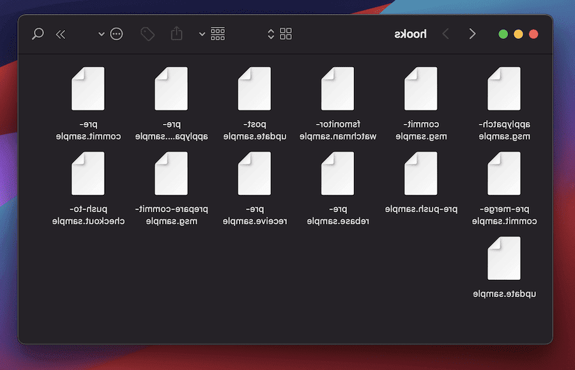Click the hooks window title

410,34
